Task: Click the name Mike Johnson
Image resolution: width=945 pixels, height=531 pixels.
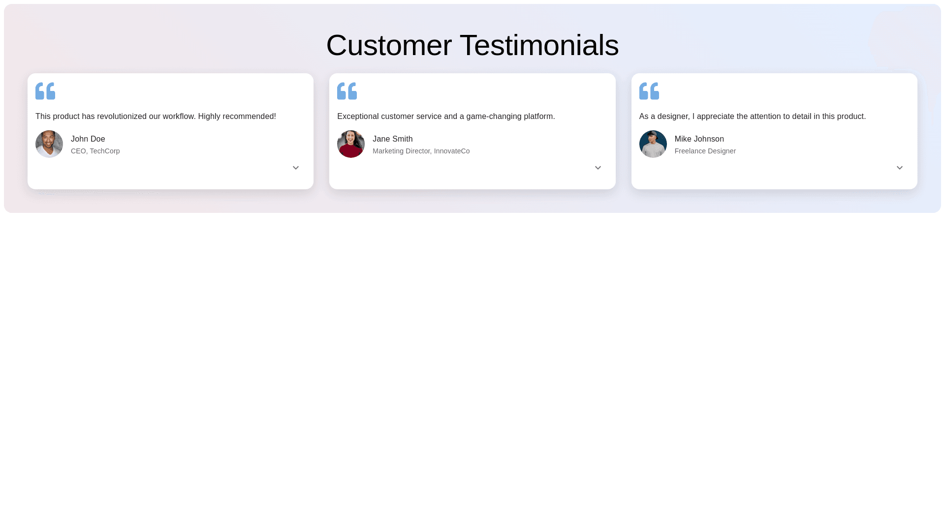Action: click(x=699, y=139)
